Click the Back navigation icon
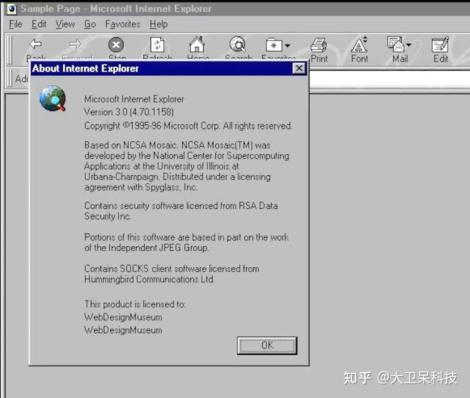Screen dimensions: 470x398 (35, 44)
